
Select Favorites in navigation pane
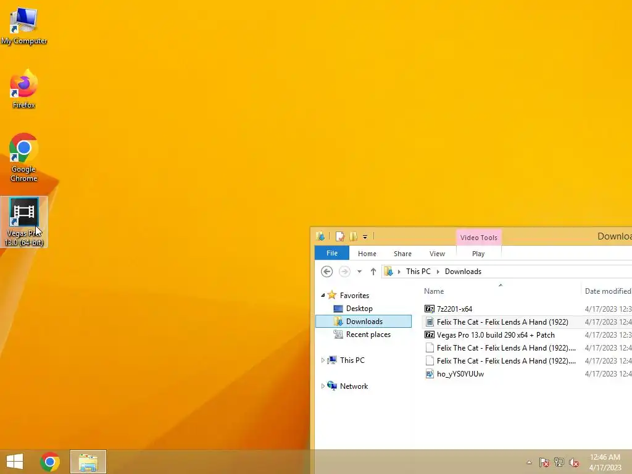tap(354, 296)
